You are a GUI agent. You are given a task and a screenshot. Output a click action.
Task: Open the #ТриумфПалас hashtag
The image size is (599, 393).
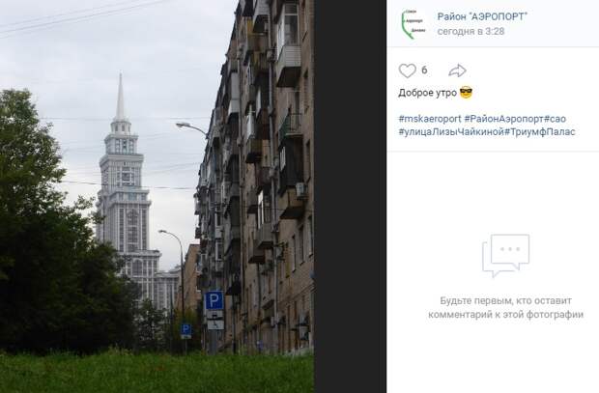coord(540,132)
